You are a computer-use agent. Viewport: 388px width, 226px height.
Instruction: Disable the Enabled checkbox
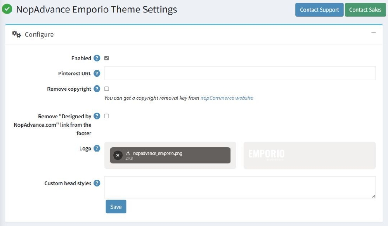tap(106, 58)
